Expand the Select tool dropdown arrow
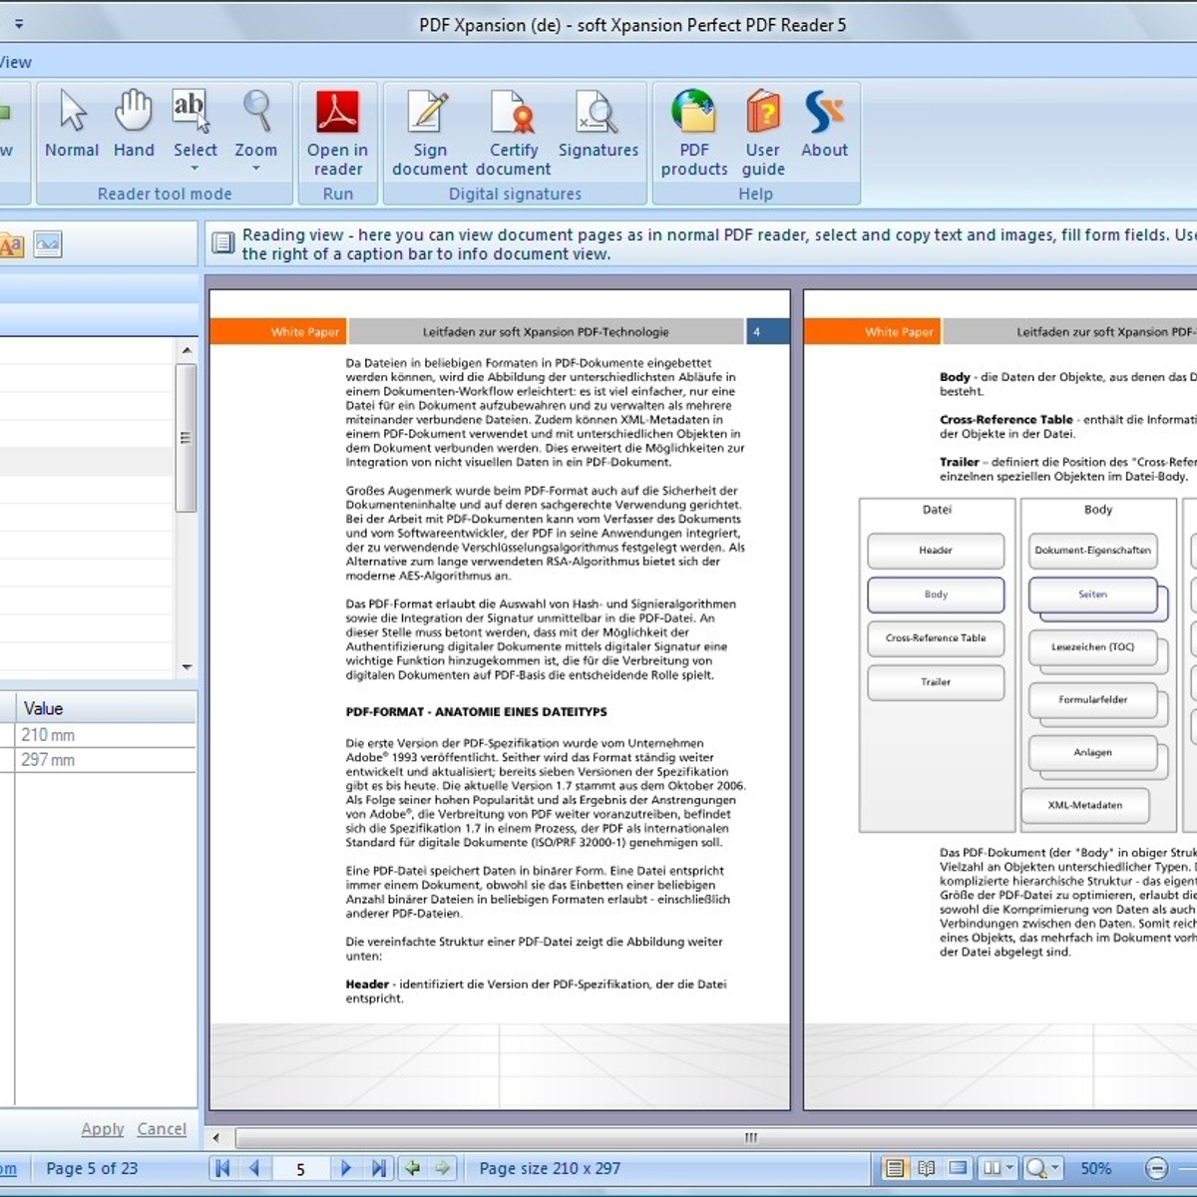 pyautogui.click(x=195, y=169)
